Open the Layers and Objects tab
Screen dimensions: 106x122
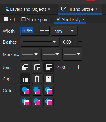[28, 9]
